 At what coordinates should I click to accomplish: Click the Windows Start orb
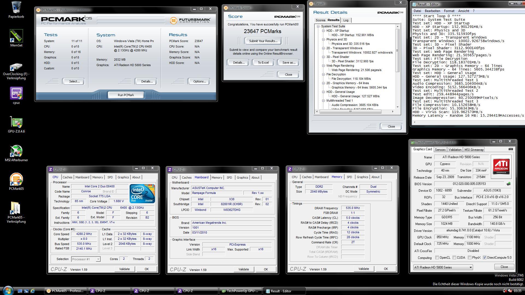(x=8, y=290)
